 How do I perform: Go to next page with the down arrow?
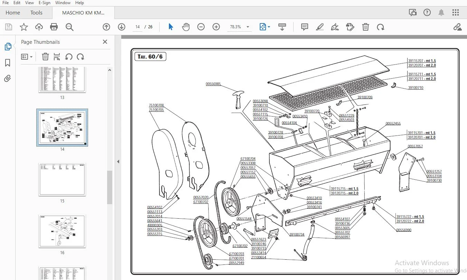(122, 27)
